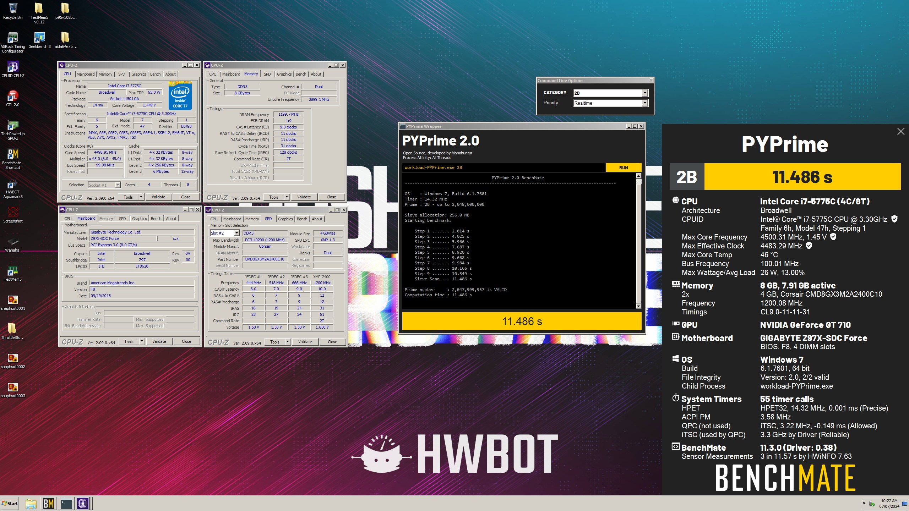Open Tools dropdown arrow in Memory tab window
The width and height of the screenshot is (909, 511).
tap(287, 197)
